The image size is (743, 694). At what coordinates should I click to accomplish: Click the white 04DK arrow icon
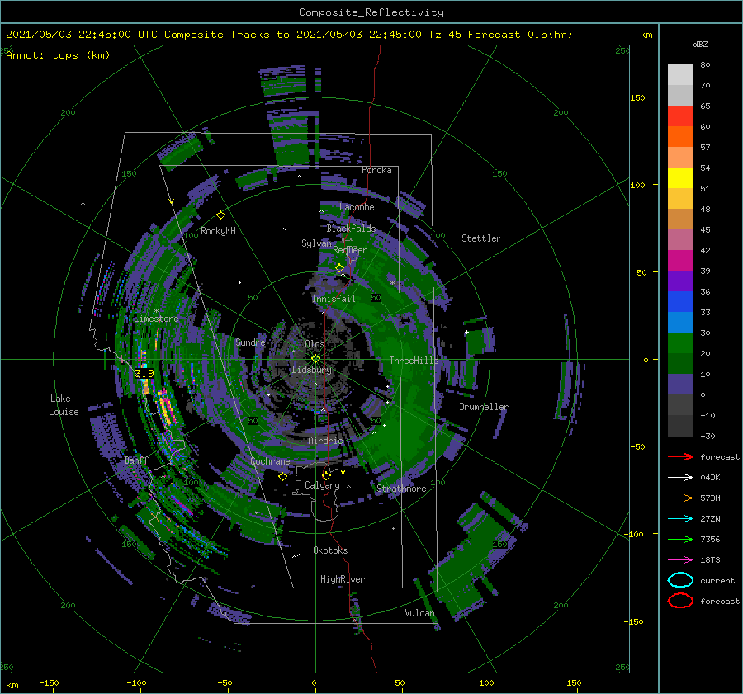pos(680,478)
